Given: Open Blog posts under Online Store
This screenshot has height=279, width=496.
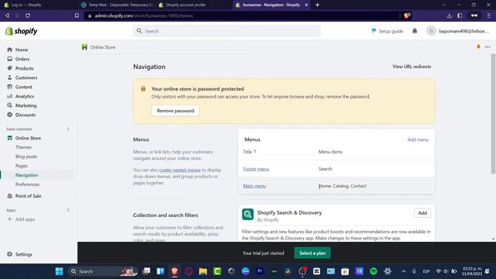Looking at the screenshot, I should [x=26, y=157].
